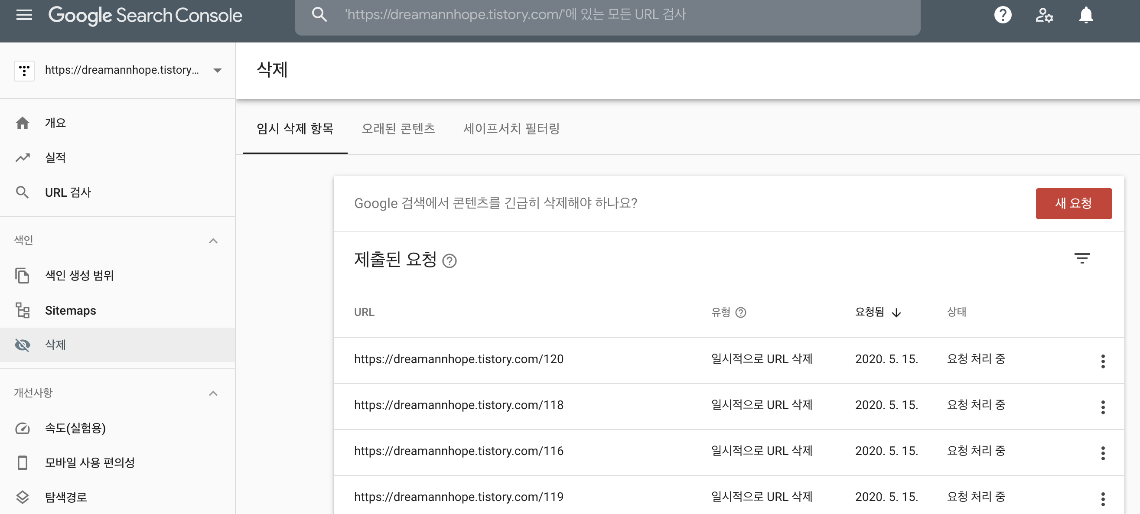Open the filter icon for submitted requests

pos(1081,258)
